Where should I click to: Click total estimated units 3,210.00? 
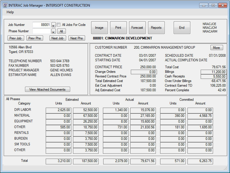[58, 161]
